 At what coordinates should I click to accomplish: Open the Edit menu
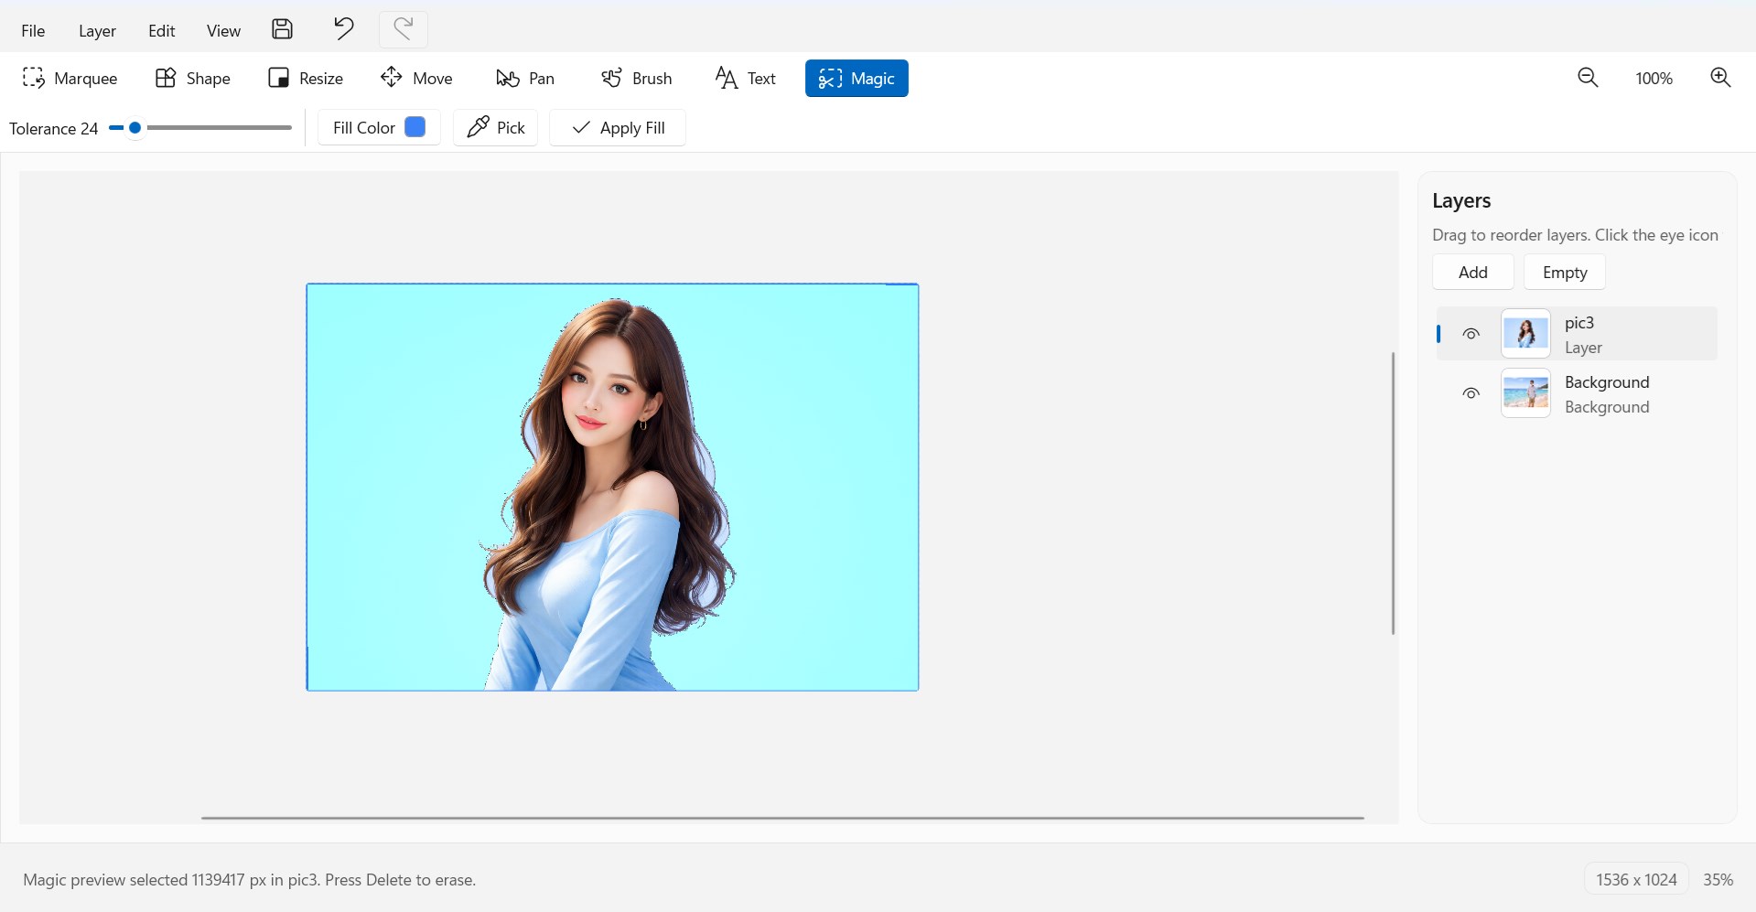point(161,30)
